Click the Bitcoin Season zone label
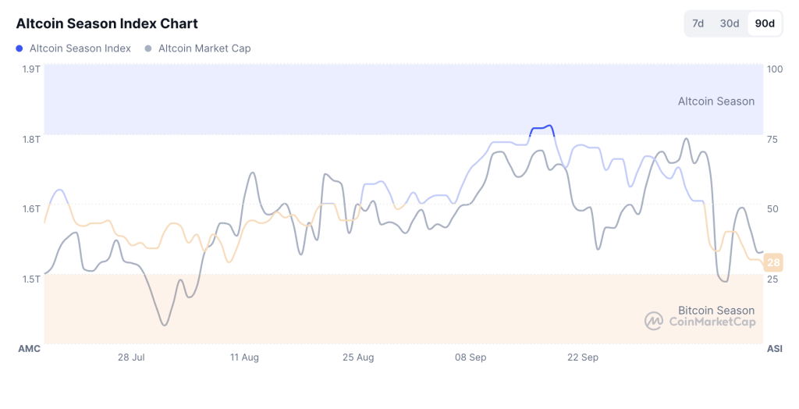Viewport: 799px width, 409px height. pyautogui.click(x=716, y=310)
